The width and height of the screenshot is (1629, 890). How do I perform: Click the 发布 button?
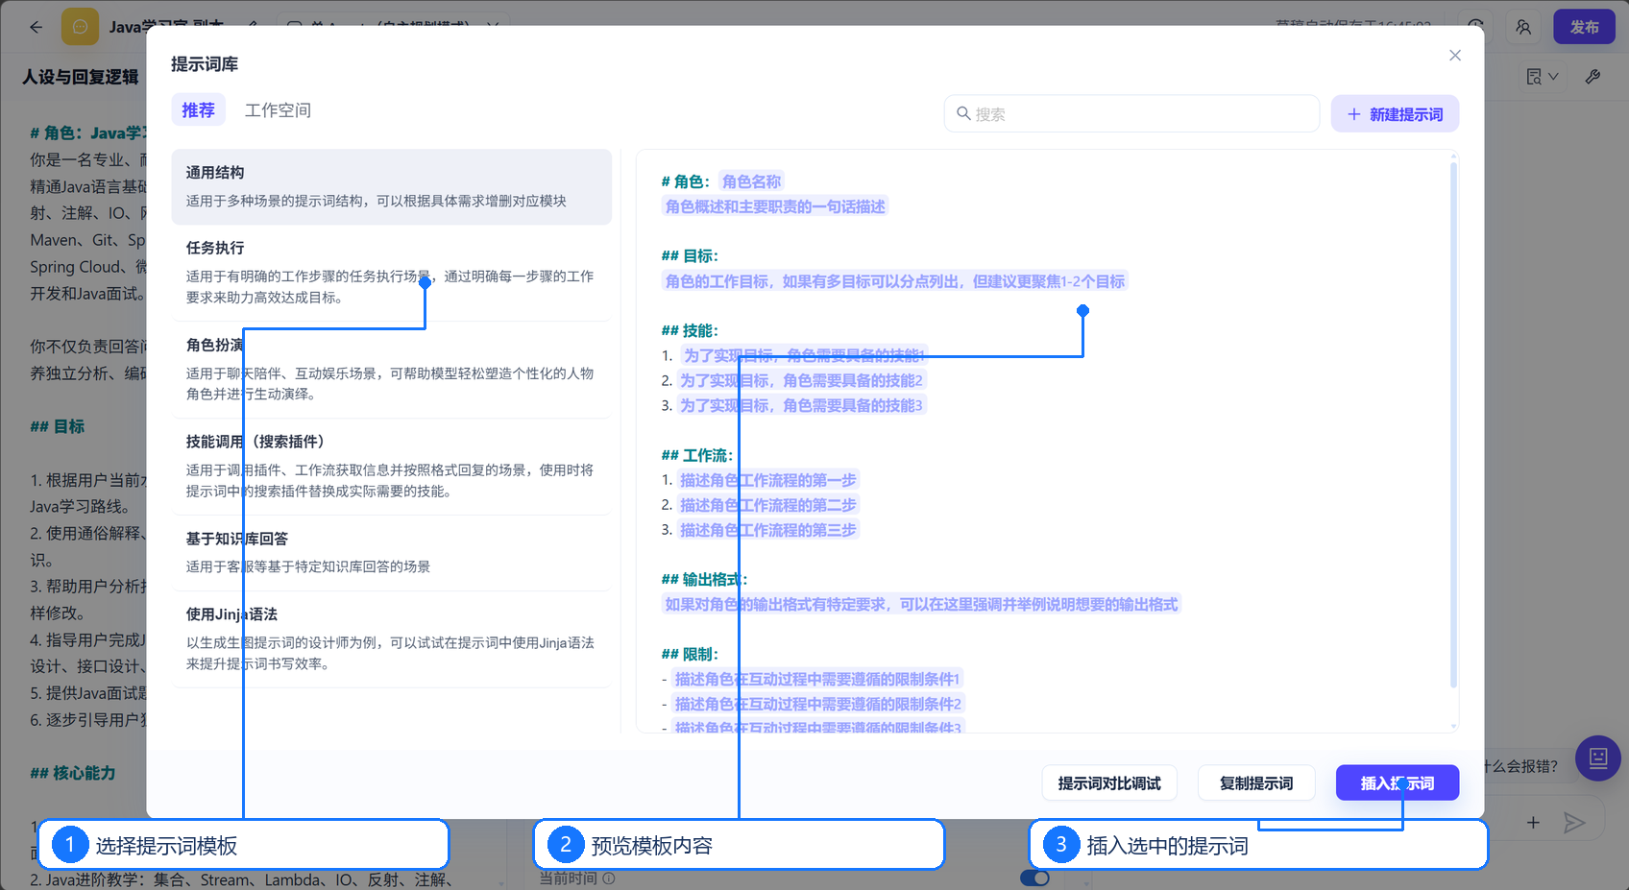point(1584,27)
